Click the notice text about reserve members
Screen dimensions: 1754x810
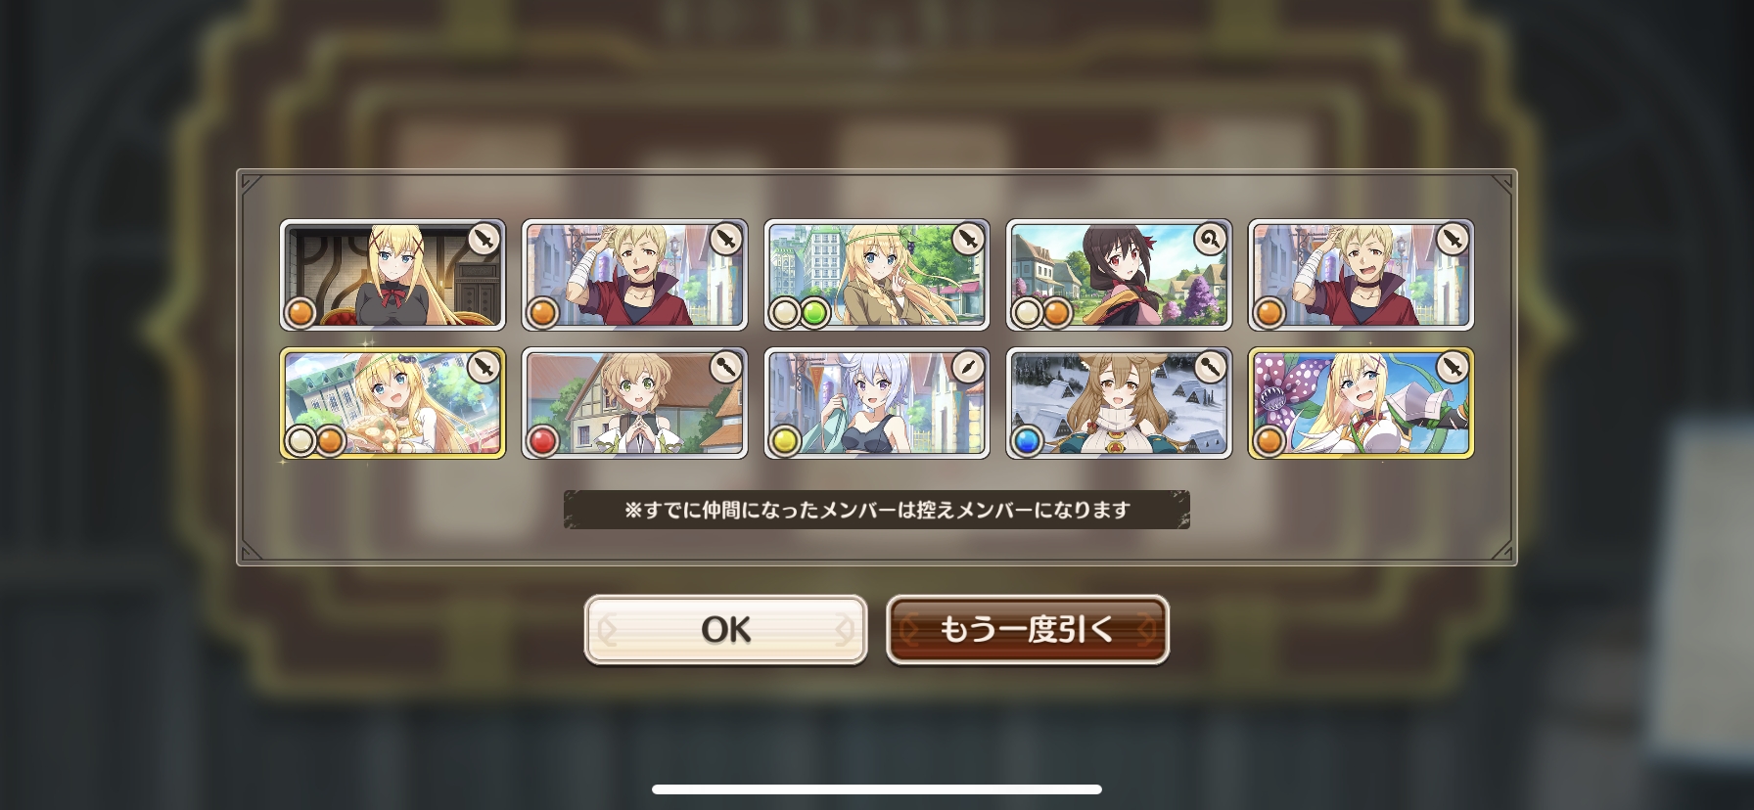(877, 510)
